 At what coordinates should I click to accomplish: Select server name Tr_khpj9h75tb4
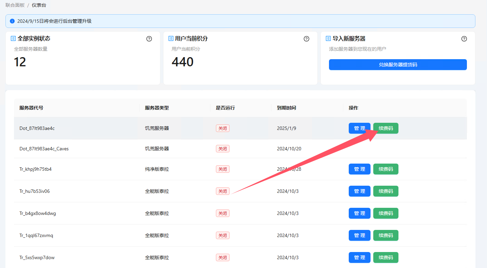(x=35, y=169)
